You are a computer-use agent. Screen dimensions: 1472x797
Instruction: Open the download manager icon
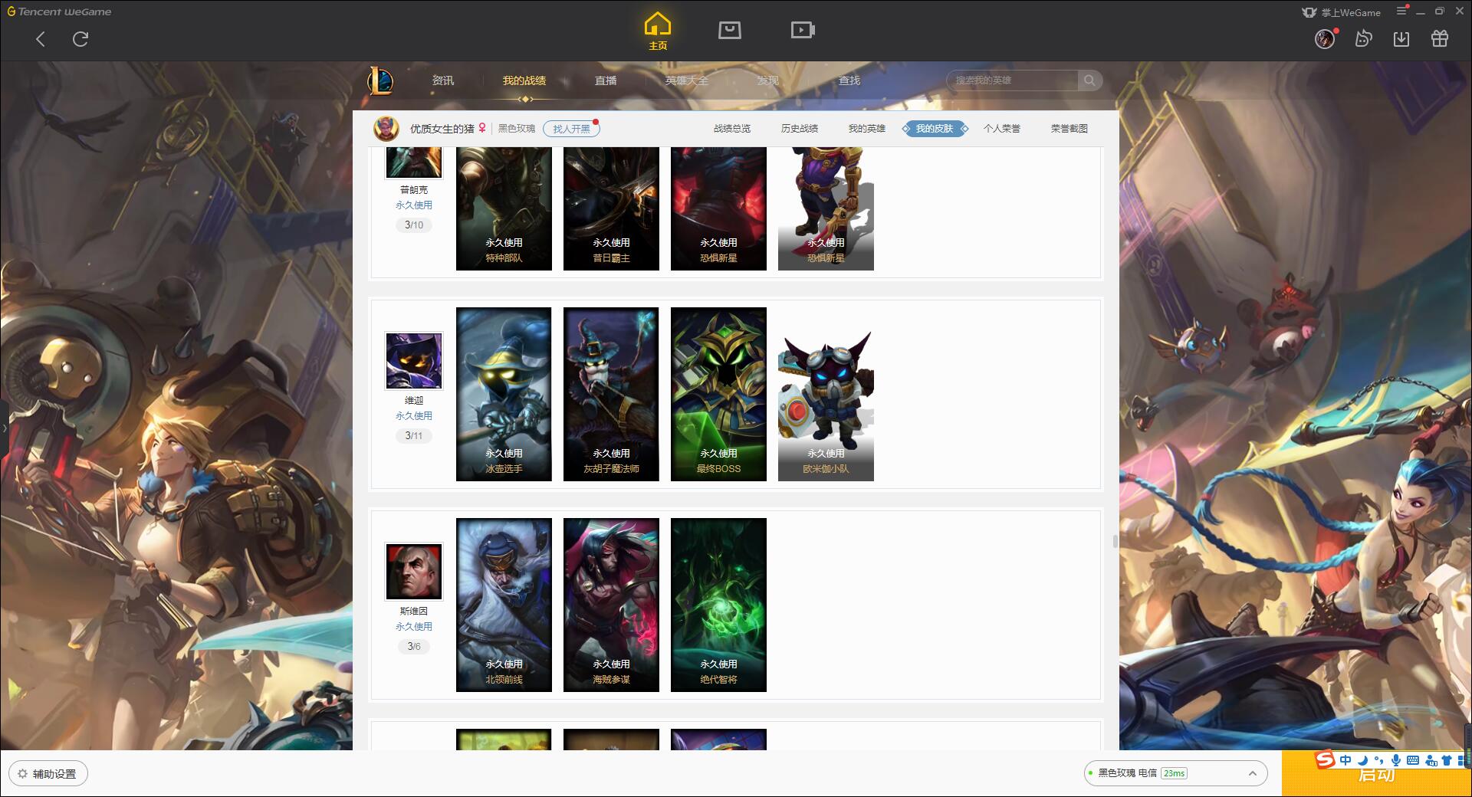click(1401, 39)
